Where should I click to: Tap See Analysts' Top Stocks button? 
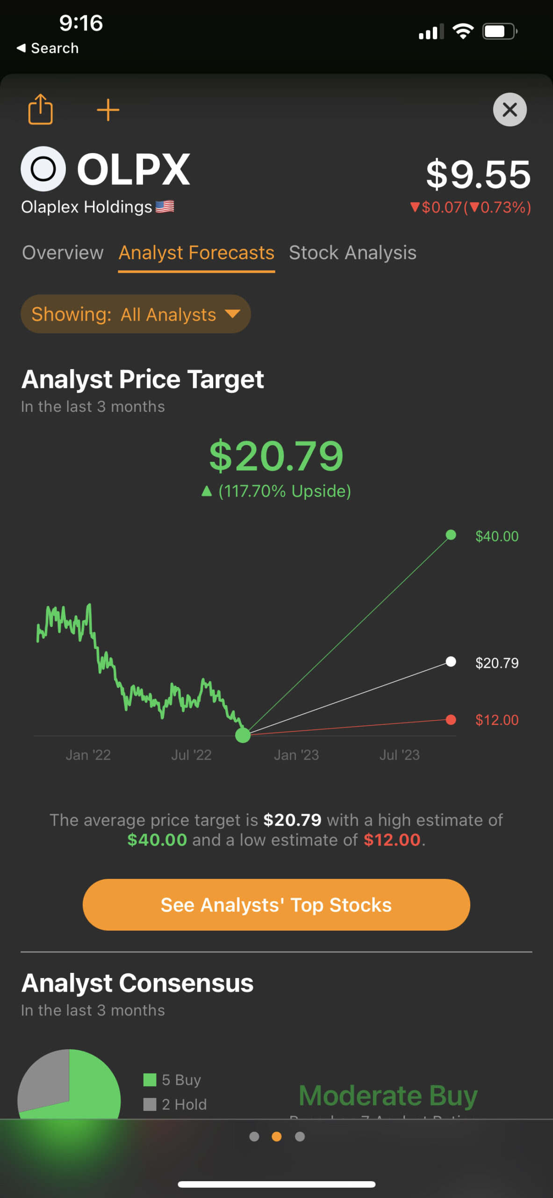coord(276,905)
